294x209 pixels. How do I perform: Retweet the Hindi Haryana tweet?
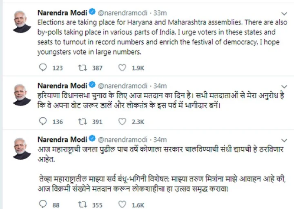point(82,121)
